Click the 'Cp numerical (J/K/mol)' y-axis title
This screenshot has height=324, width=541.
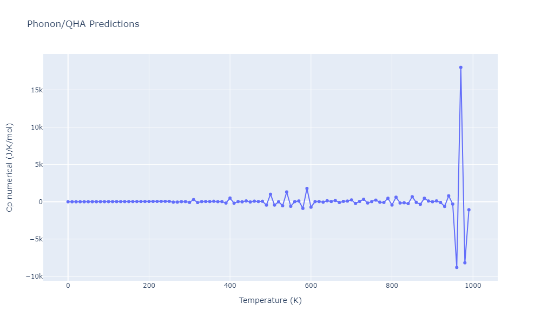pos(9,167)
